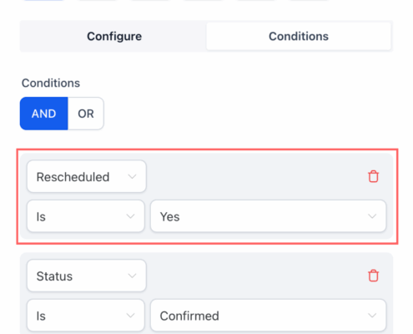Open the Yes value dropdown
This screenshot has height=334, width=413.
(x=269, y=216)
